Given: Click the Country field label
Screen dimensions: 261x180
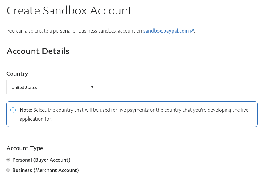Looking at the screenshot, I should (x=17, y=74).
